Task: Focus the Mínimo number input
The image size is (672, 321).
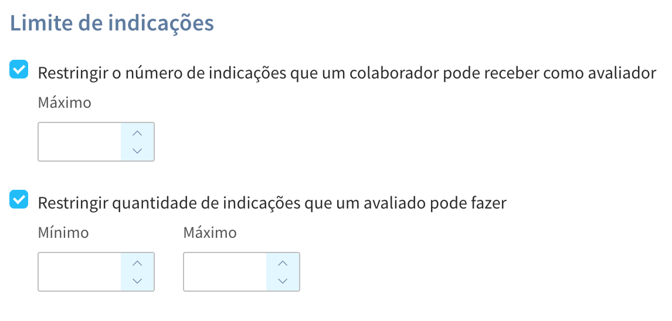Action: pyautogui.click(x=80, y=272)
